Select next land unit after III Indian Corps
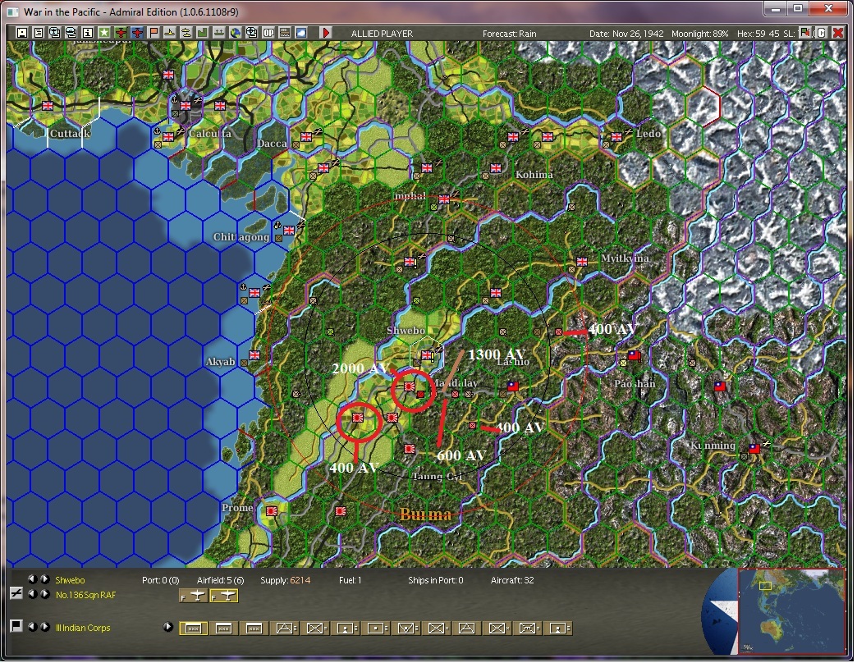This screenshot has width=857, height=663. coord(45,627)
